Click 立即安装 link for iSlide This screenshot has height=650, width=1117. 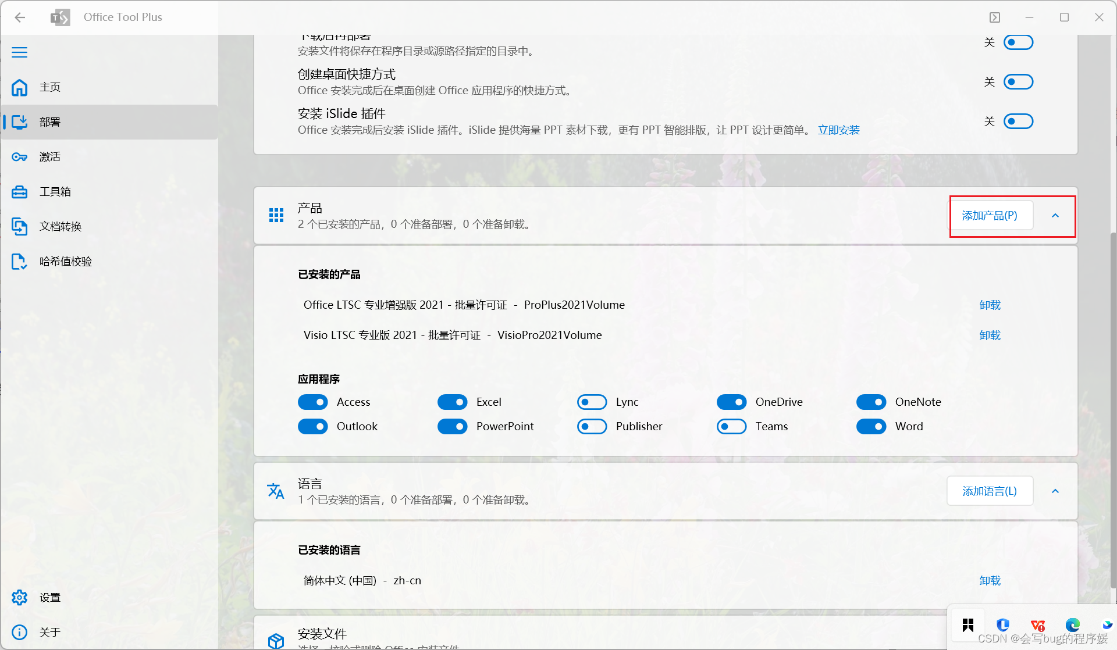838,130
